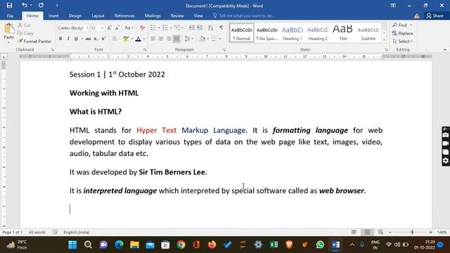Center align the text
The image size is (450, 253).
(x=161, y=39)
